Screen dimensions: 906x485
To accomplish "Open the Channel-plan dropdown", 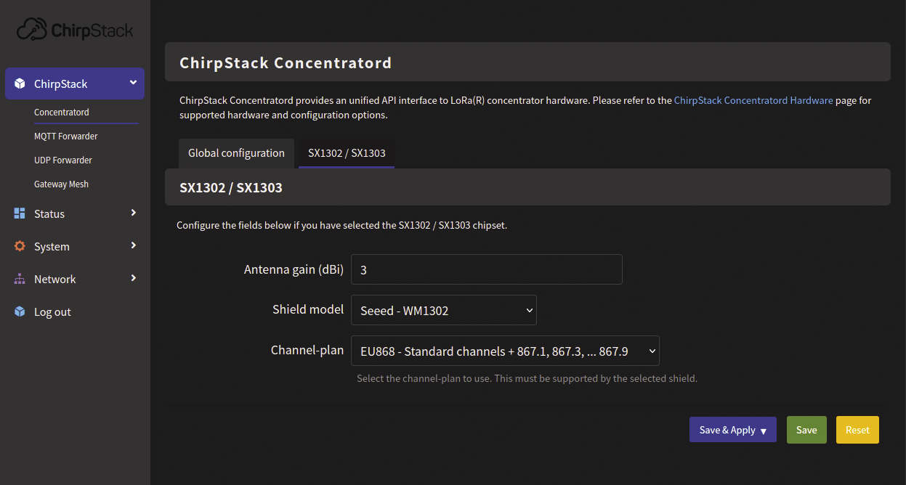I will point(505,351).
